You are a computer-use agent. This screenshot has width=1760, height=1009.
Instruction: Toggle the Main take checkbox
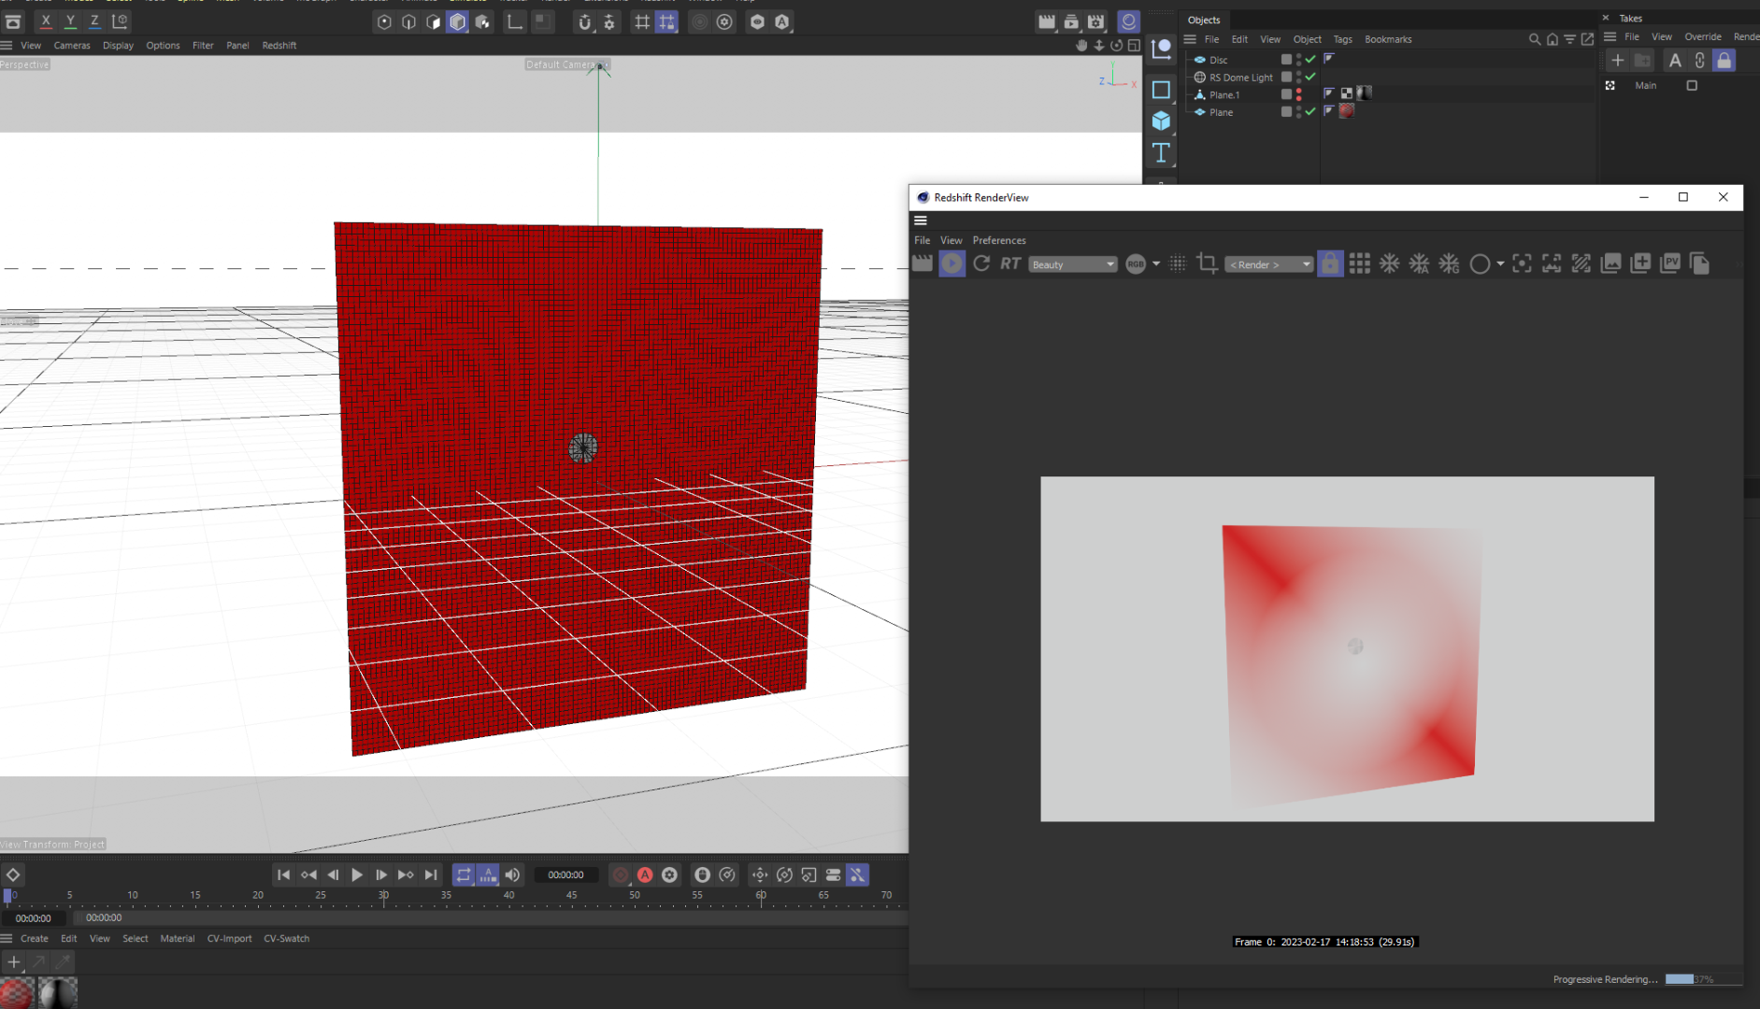(x=1692, y=85)
